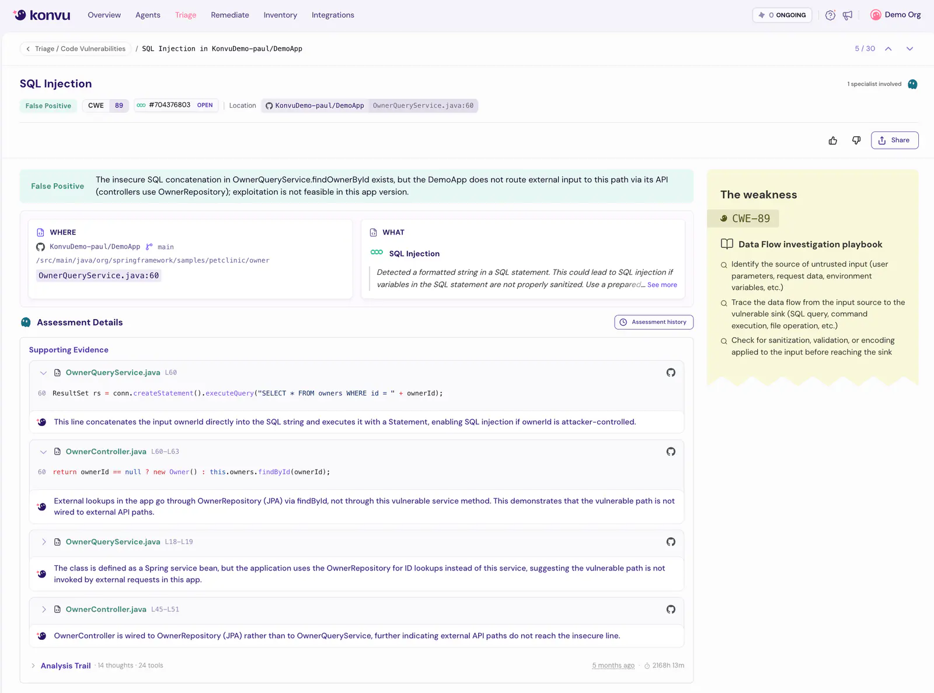
Task: Open the announcements megaphone icon
Action: pyautogui.click(x=848, y=15)
